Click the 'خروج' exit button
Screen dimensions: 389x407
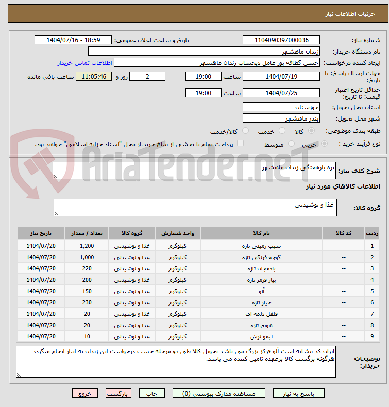(85, 393)
